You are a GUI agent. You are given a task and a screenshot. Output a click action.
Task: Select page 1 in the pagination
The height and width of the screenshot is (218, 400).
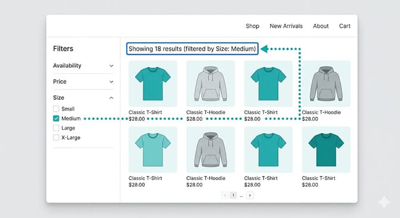tap(233, 195)
